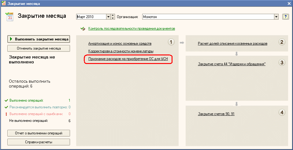
Task: Click inside the Организация field showing Монотон
Action: (x=207, y=17)
